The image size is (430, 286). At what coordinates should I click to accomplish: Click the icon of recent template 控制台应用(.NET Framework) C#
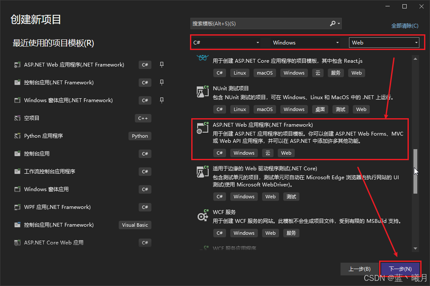(x=17, y=83)
